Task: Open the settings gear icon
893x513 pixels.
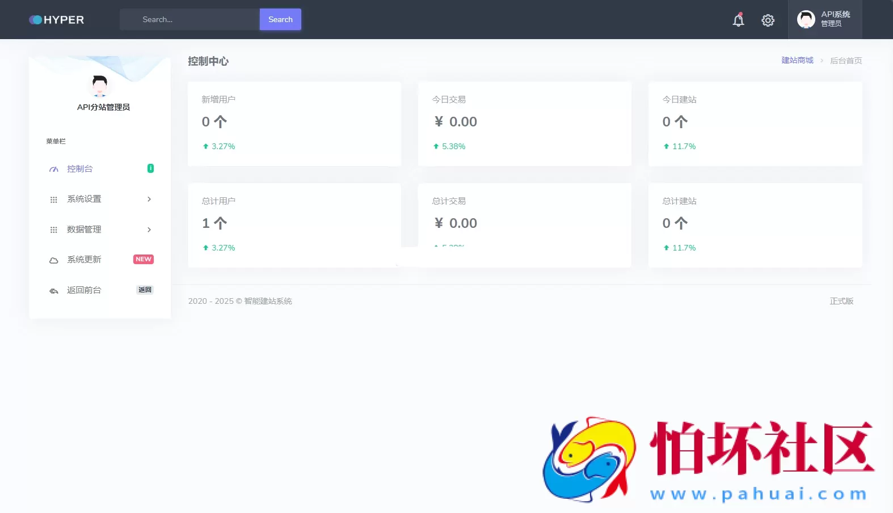Action: point(768,20)
